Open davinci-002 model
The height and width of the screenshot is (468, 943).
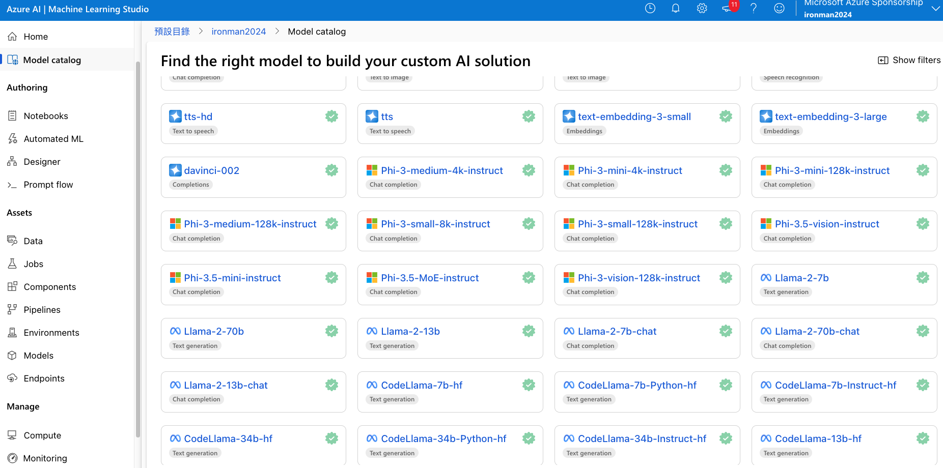(x=212, y=170)
